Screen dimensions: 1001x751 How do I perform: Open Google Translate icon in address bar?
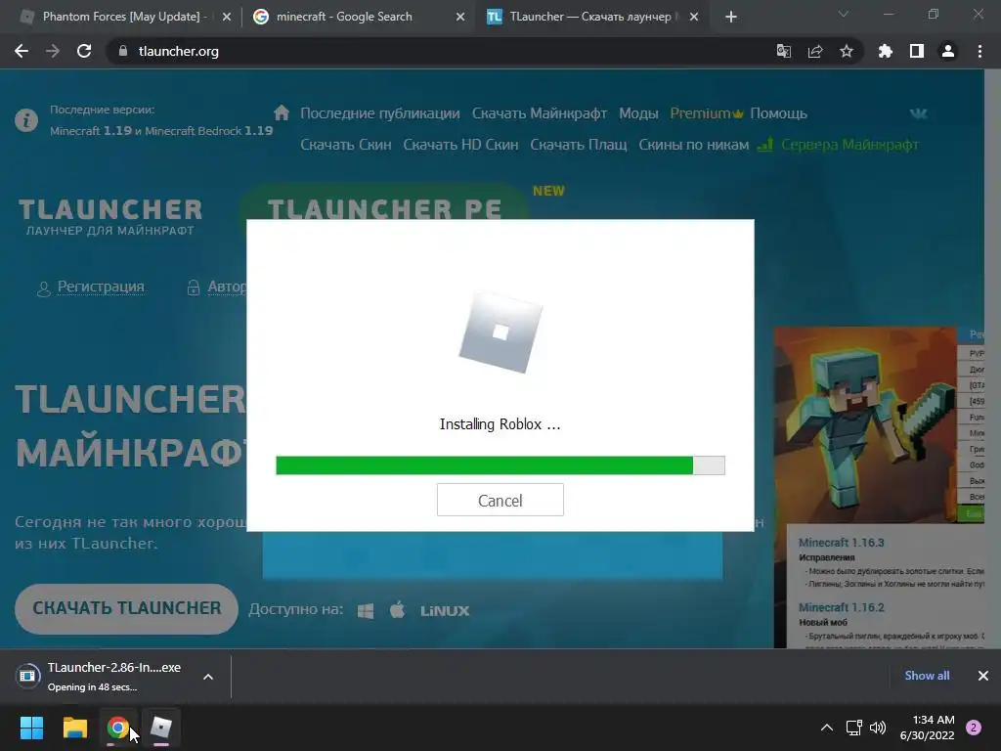click(783, 51)
